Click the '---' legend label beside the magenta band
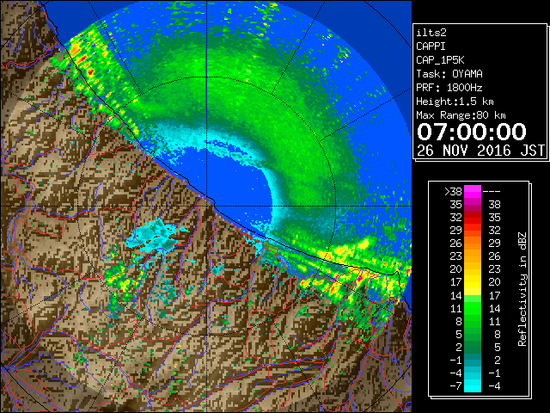 492,192
